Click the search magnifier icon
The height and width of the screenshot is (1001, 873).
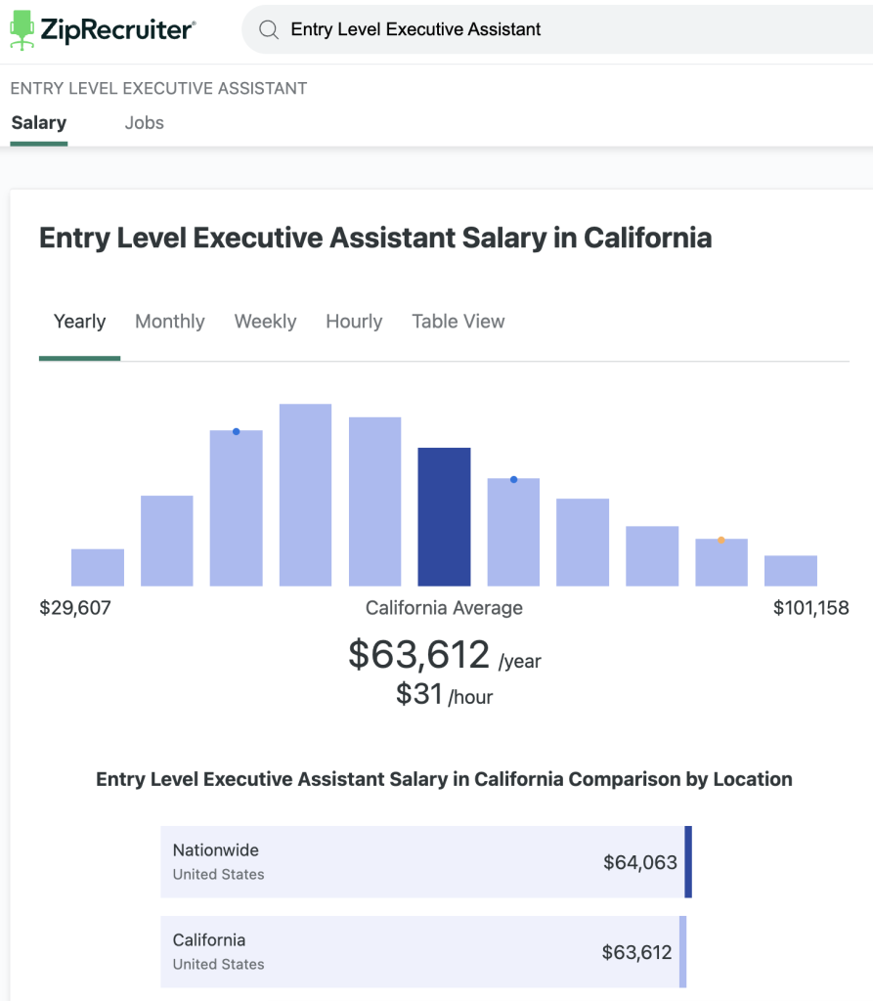268,30
